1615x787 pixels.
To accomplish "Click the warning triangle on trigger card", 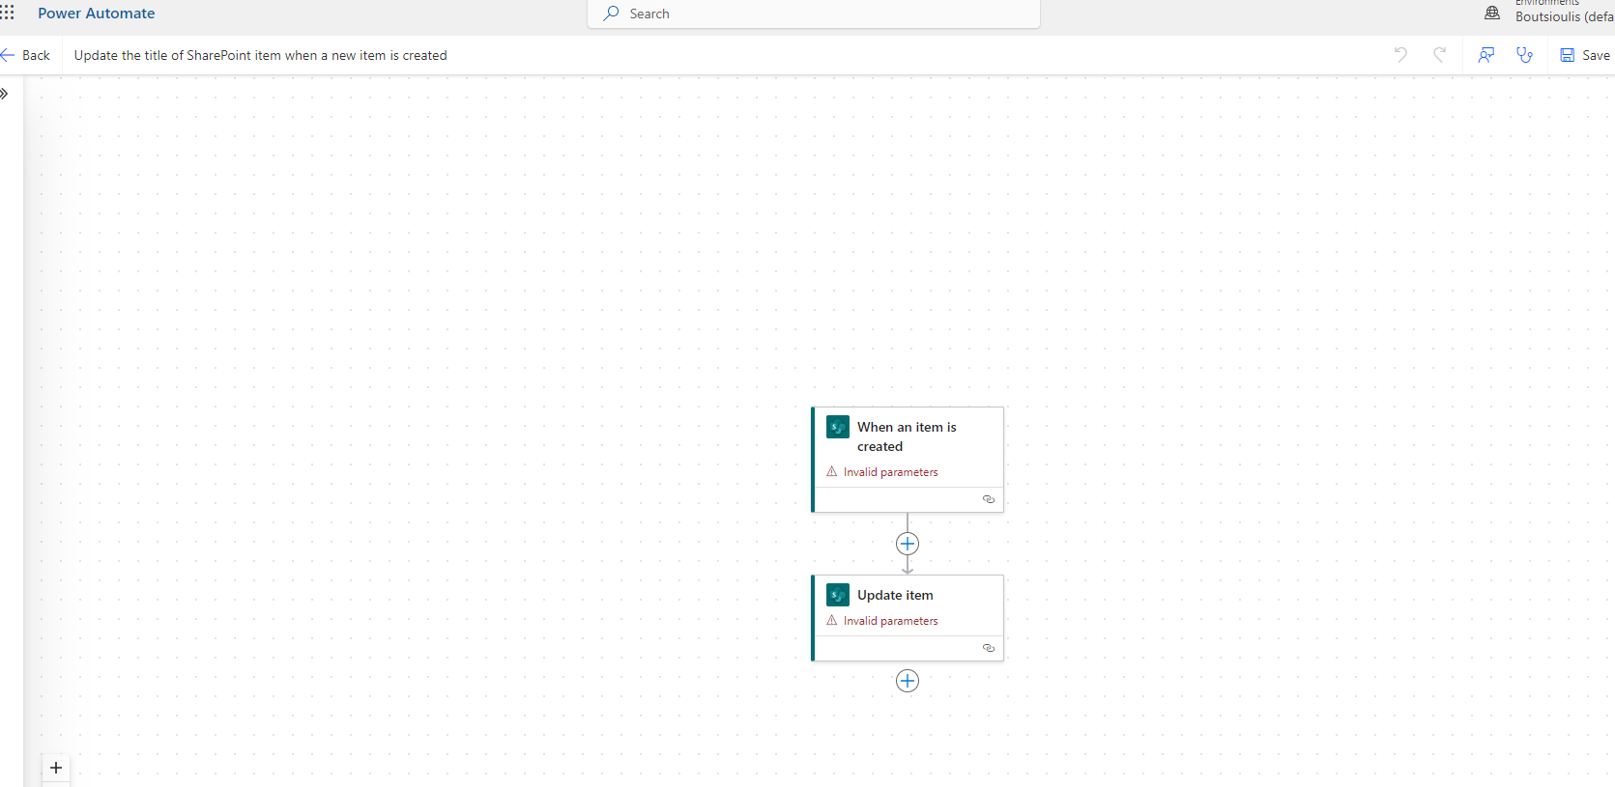I will (832, 471).
